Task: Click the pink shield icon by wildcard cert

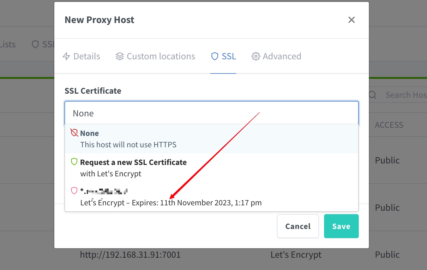Action: tap(74, 191)
